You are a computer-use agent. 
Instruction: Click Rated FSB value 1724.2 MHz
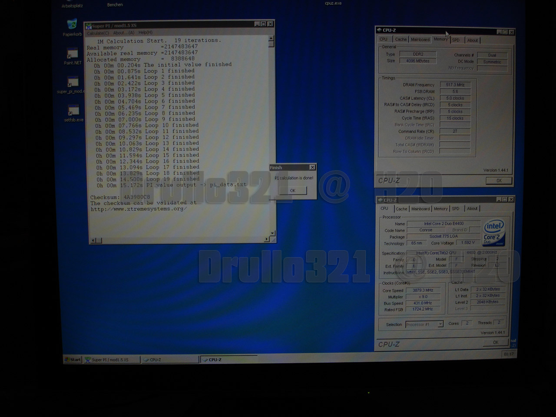423,309
